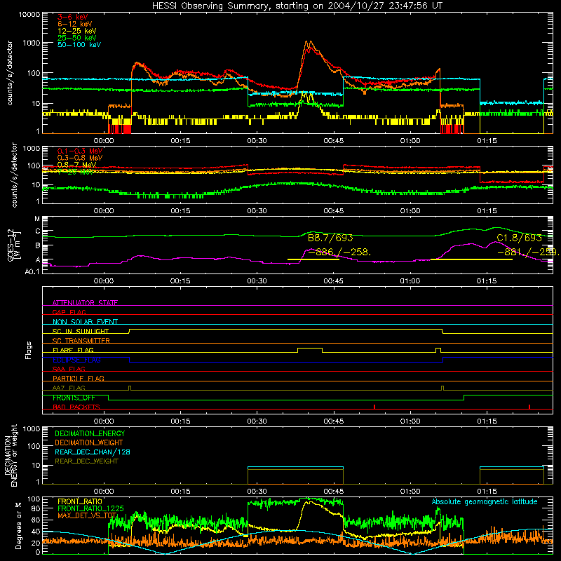
Task: Click counts/s/detector axis title of top panel
Action: (x=9, y=73)
